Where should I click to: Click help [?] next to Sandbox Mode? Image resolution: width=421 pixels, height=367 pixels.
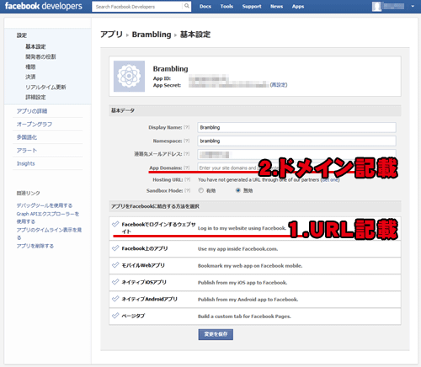point(188,191)
